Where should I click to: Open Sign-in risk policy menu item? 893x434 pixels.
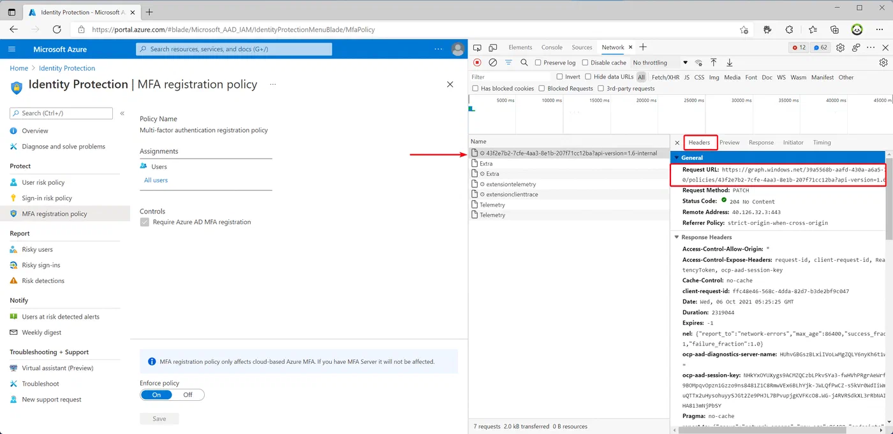click(x=47, y=198)
